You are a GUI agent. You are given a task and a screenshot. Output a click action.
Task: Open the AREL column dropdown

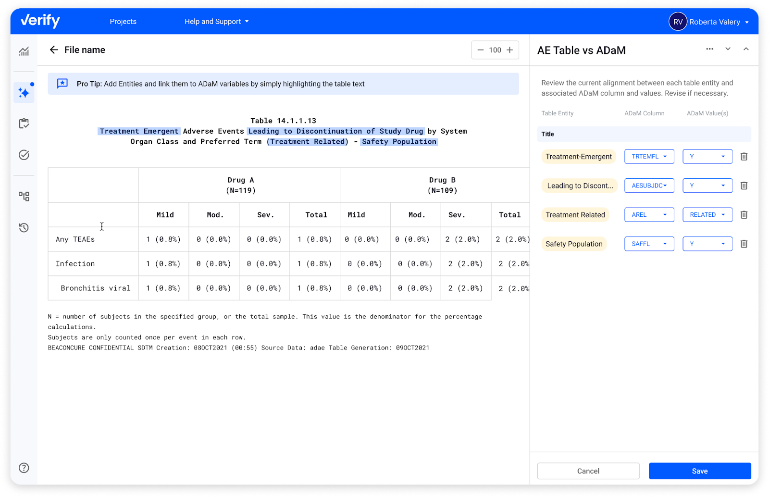tap(649, 214)
